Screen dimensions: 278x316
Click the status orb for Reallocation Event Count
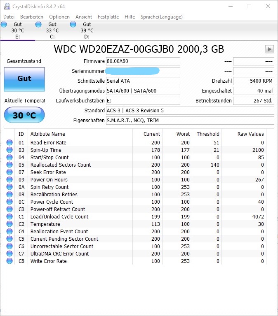coord(9,231)
